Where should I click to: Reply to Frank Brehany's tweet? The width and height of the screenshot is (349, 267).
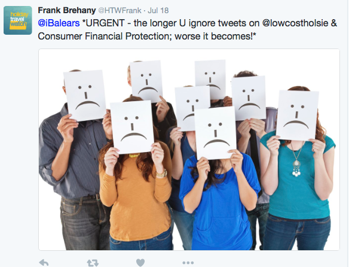tap(44, 263)
